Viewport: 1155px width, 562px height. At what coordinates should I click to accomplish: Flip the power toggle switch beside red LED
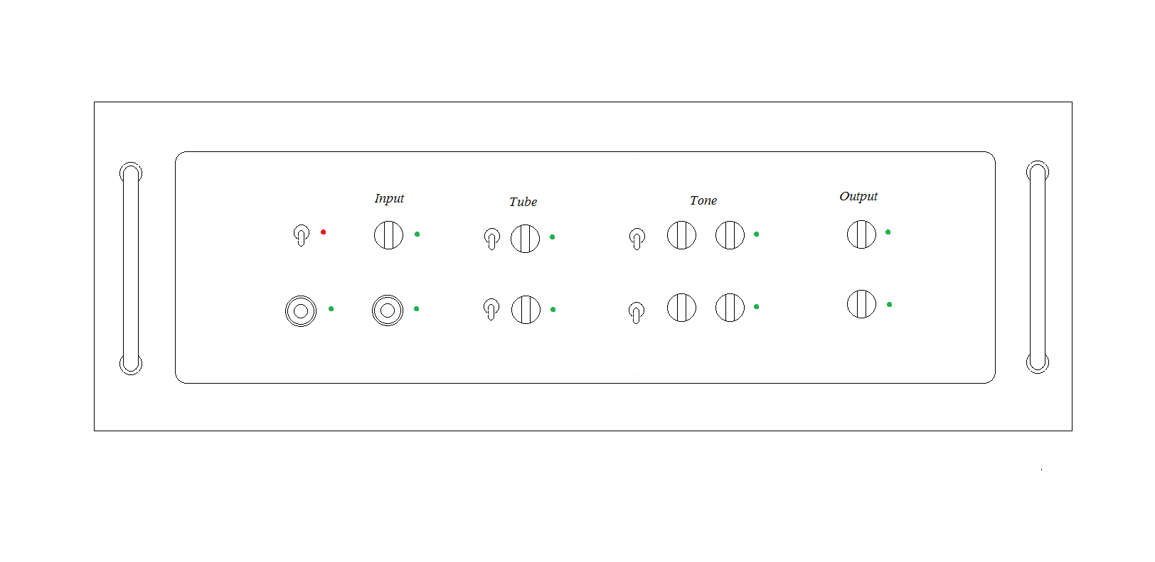point(302,235)
